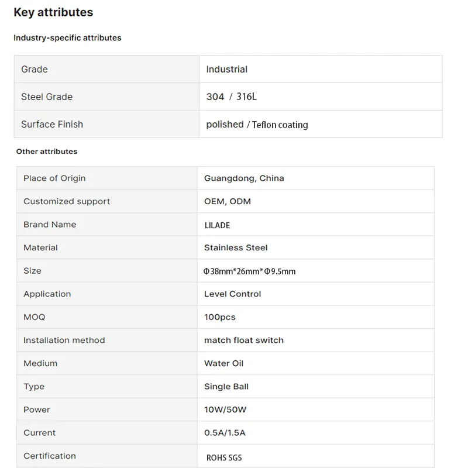Select the polished / Teflon coating value
This screenshot has height=468, width=468.
[257, 125]
